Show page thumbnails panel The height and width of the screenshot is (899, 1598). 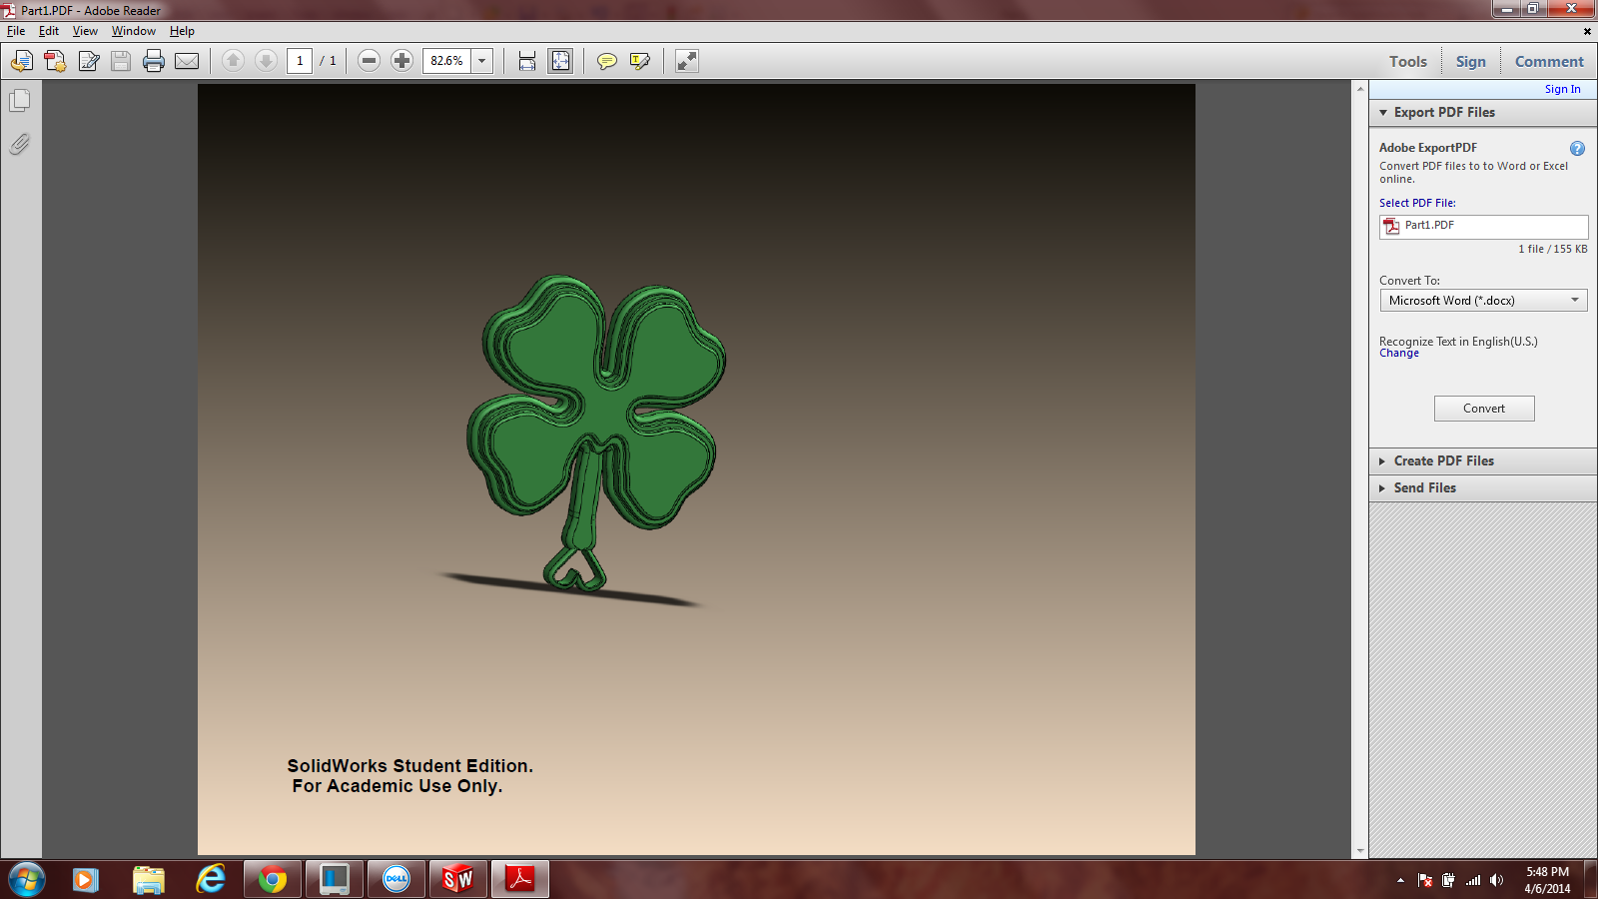[x=20, y=101]
